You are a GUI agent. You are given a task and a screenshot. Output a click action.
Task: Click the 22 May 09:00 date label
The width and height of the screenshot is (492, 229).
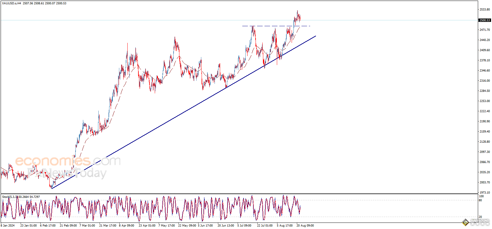point(187,226)
